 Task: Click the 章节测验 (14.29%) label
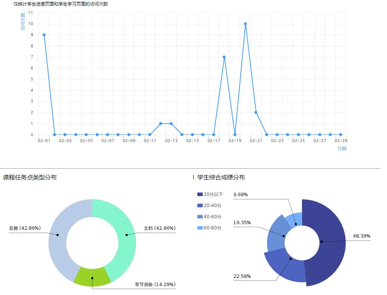(x=155, y=285)
